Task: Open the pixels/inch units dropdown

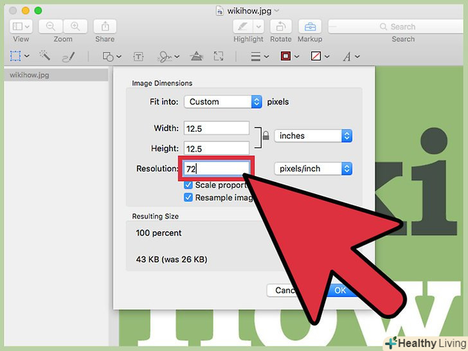Action: click(314, 168)
